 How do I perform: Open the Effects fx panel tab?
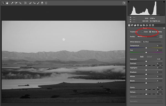147,25
